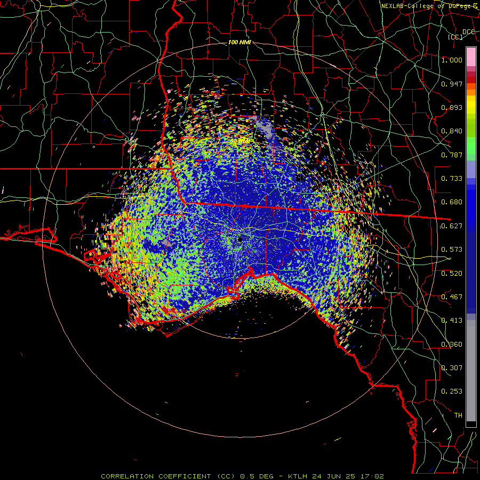Click the Correlation Coefficient KTLH caption
The height and width of the screenshot is (480, 480).
click(x=242, y=476)
